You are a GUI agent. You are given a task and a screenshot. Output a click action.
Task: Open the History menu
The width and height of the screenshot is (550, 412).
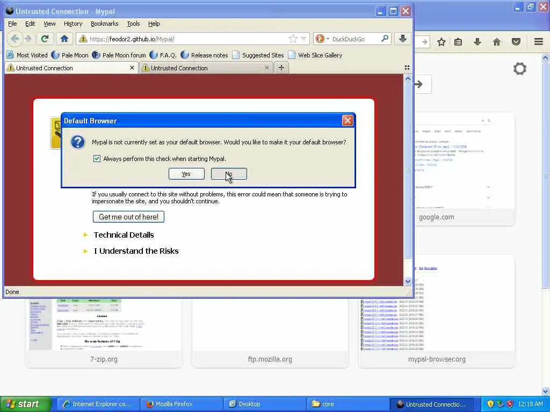coord(73,24)
